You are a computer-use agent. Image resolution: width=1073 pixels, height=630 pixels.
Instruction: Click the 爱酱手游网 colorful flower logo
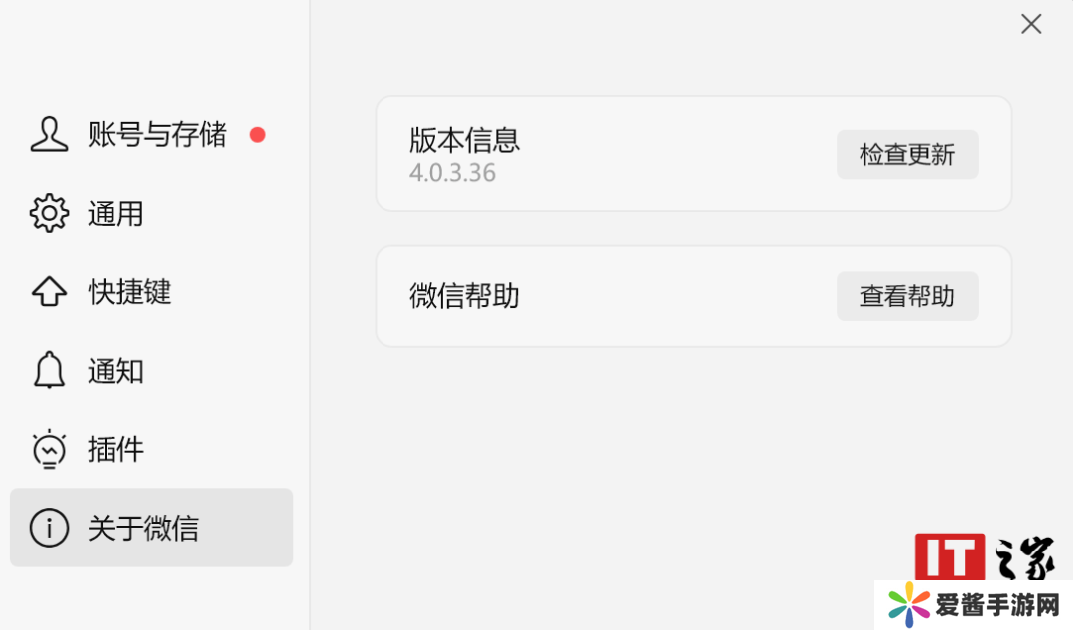pyautogui.click(x=909, y=604)
